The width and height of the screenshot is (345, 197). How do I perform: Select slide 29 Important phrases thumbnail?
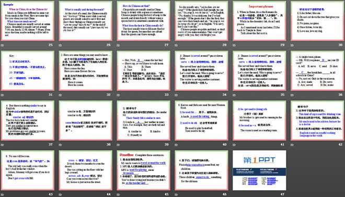(259, 21)
